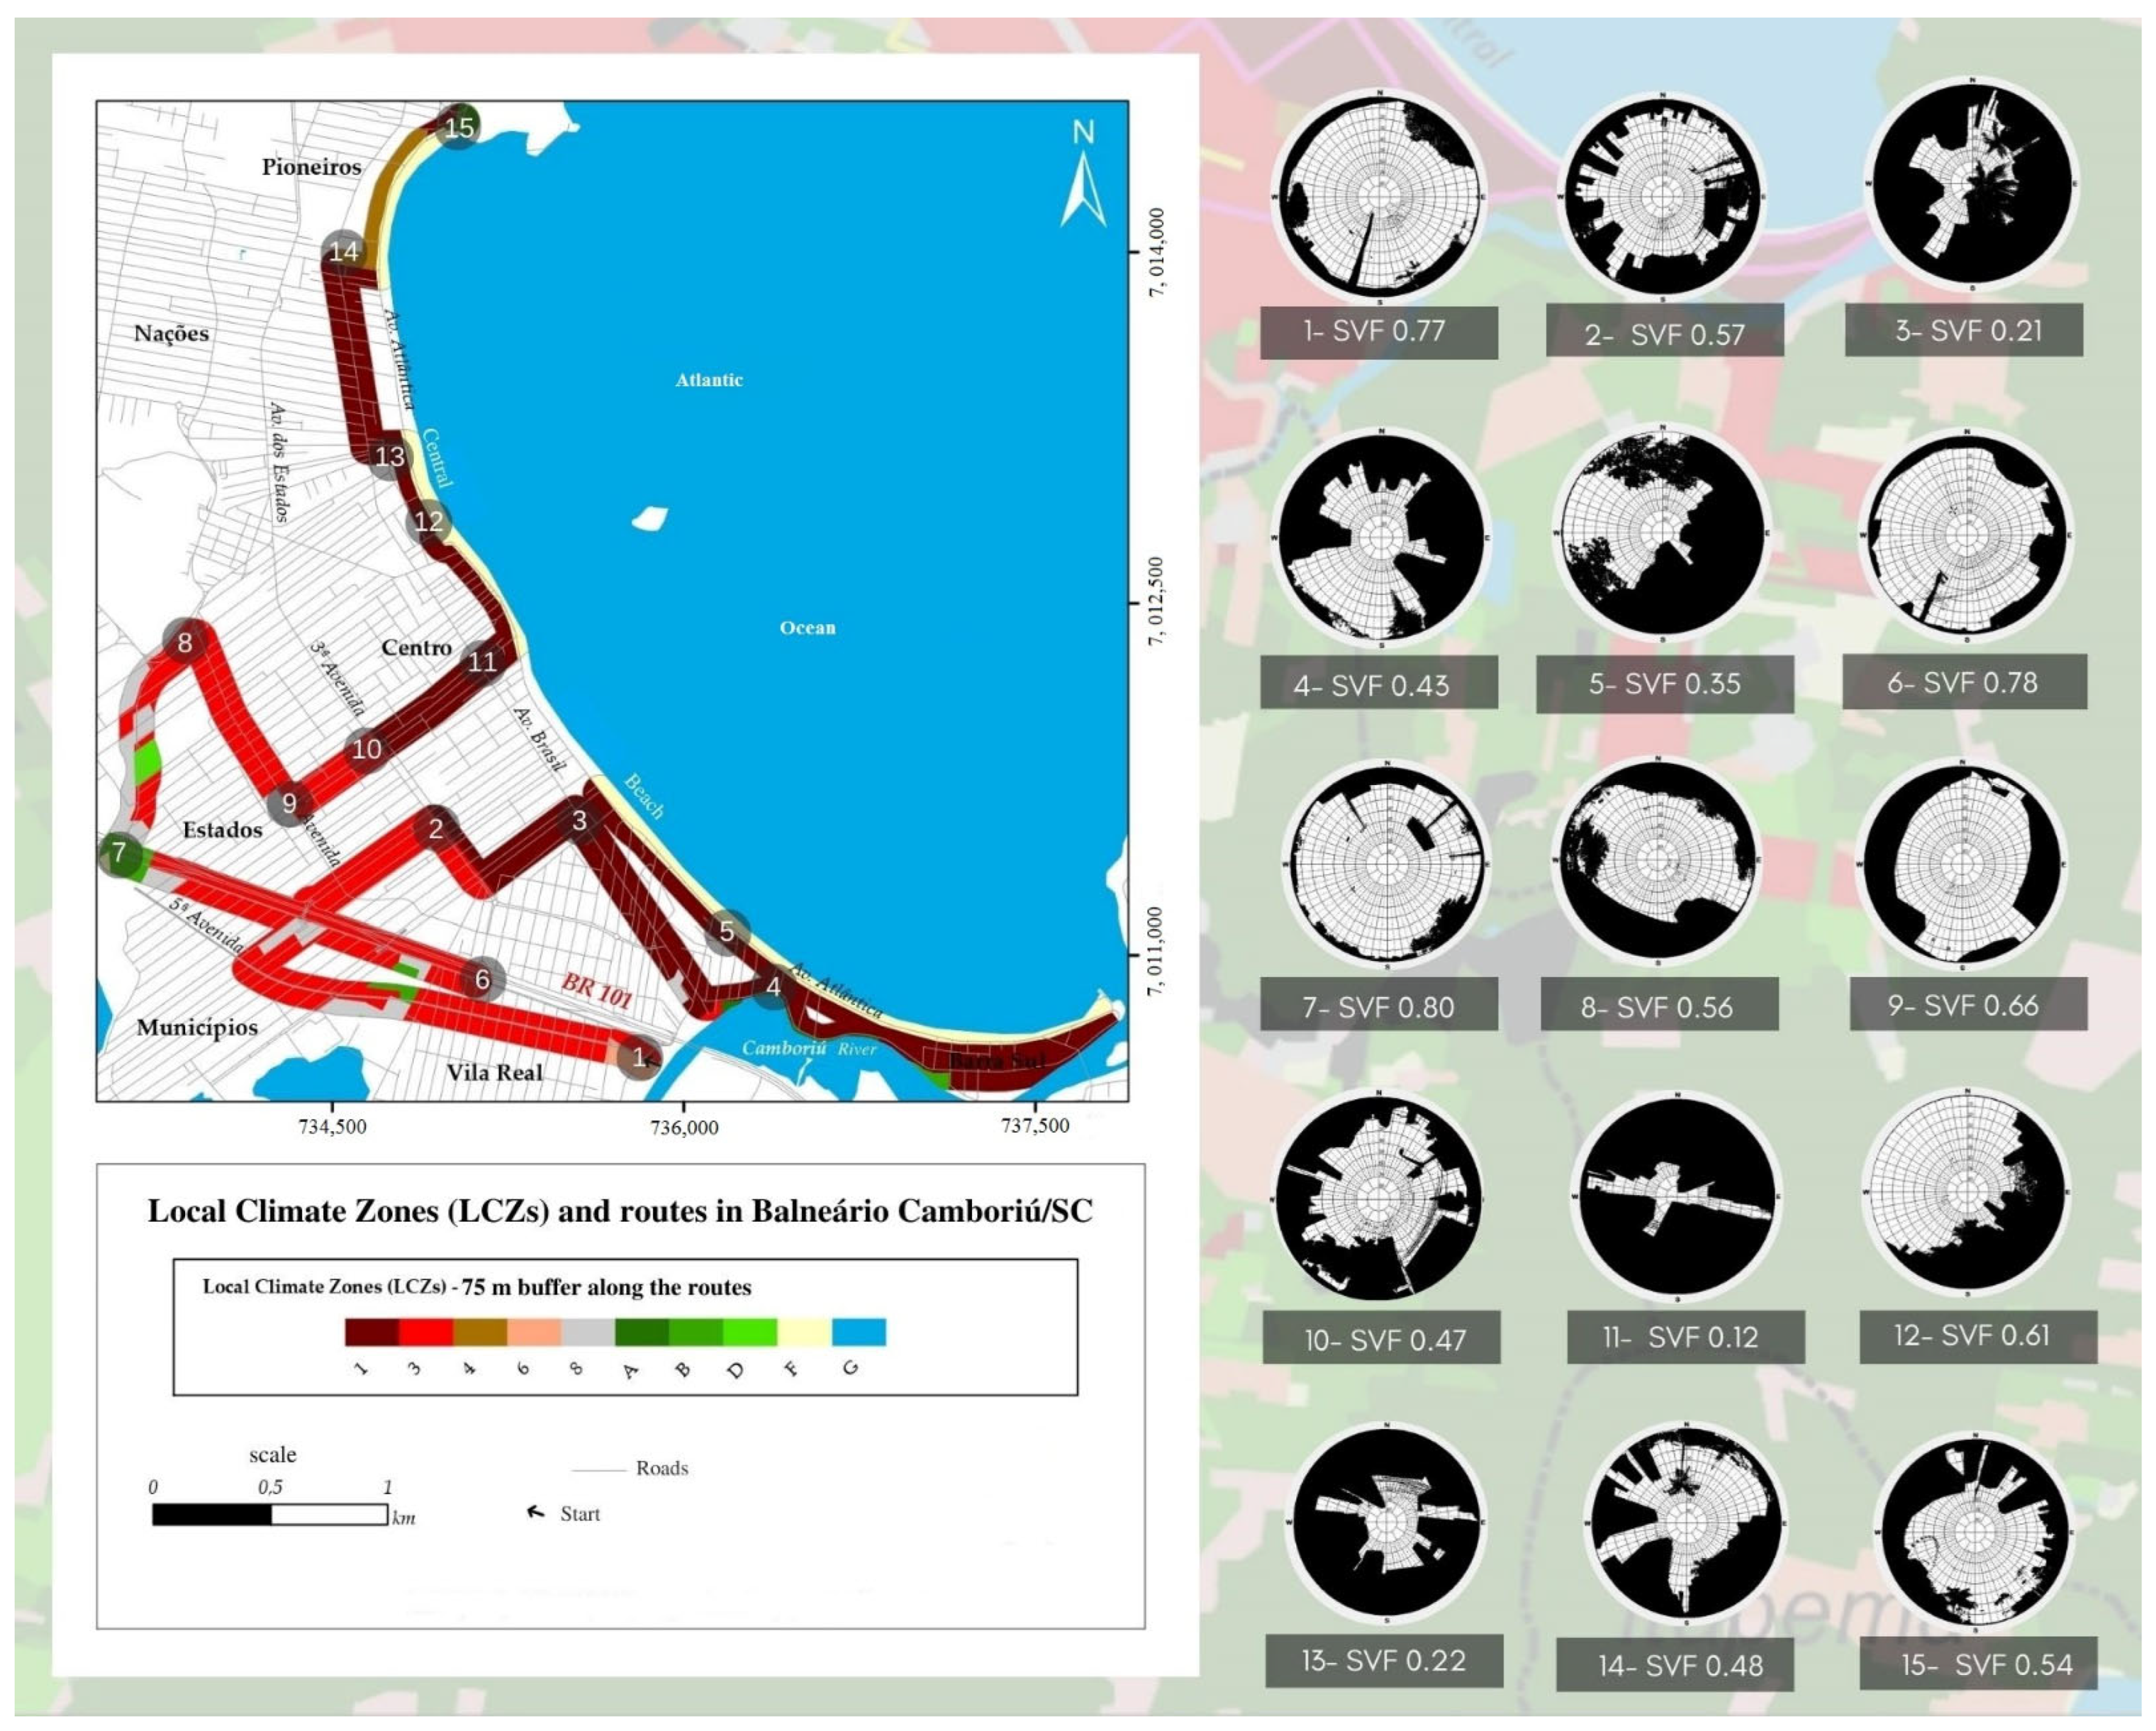Select route marker 13 on map
2156x1731 pixels.
[x=389, y=457]
